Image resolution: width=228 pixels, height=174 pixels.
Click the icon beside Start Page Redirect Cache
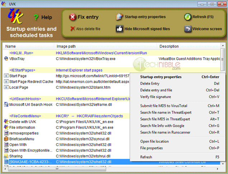pos(6,82)
